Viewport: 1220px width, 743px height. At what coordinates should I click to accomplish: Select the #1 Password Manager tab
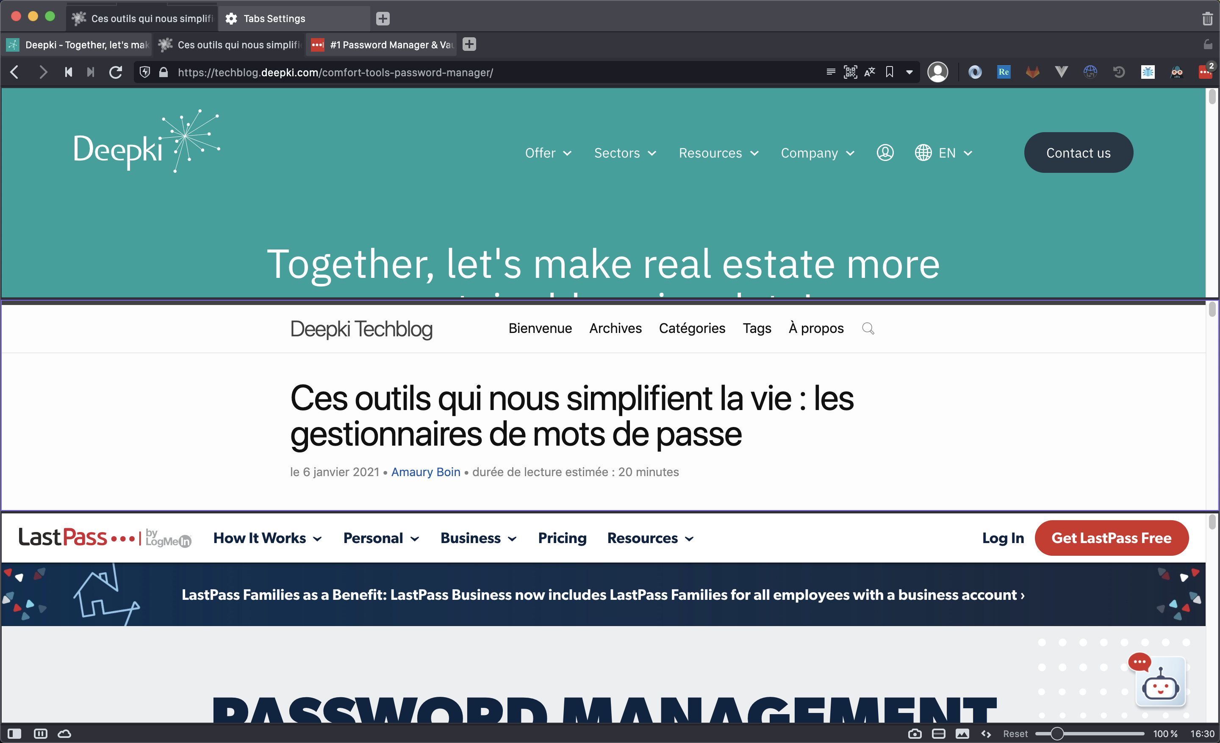381,45
